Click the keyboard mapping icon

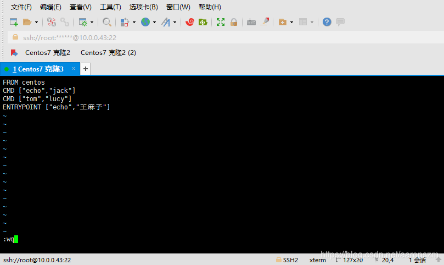(251, 22)
